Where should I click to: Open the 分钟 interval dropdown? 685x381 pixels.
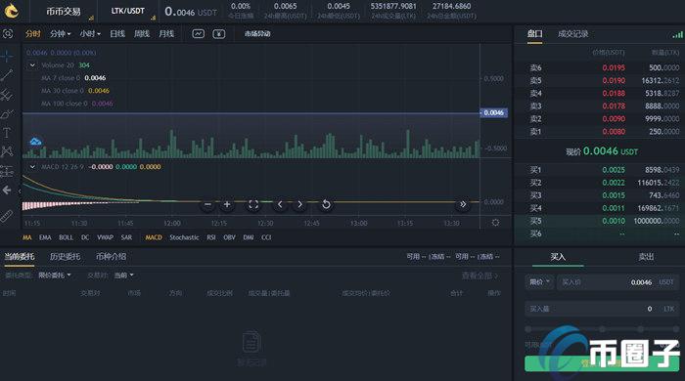point(61,33)
